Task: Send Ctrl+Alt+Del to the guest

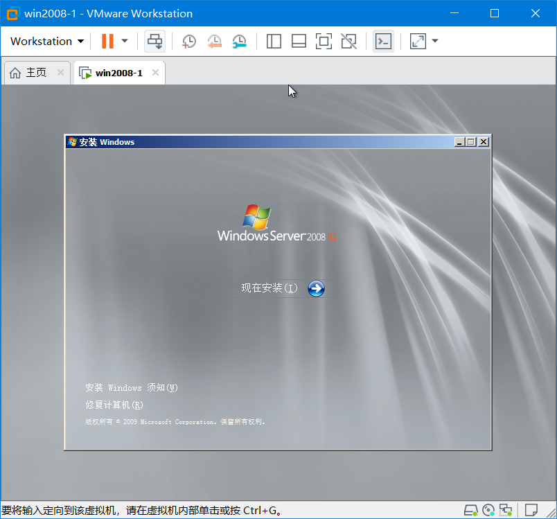Action: pyautogui.click(x=383, y=41)
